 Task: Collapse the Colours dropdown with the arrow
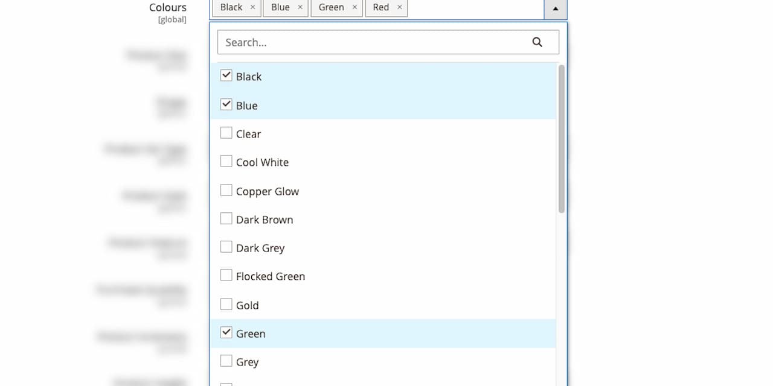[x=556, y=8]
